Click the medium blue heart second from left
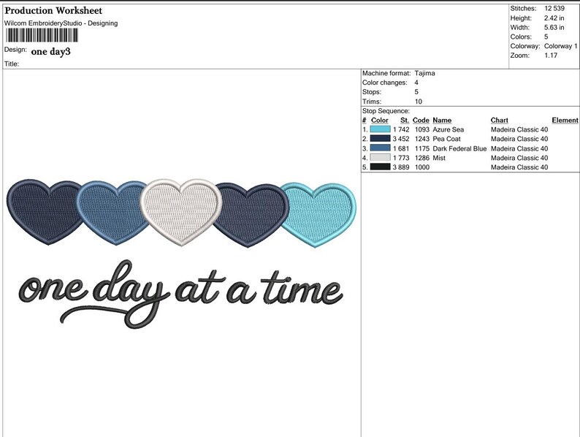Screen dimensions: 580x437 coord(111,213)
